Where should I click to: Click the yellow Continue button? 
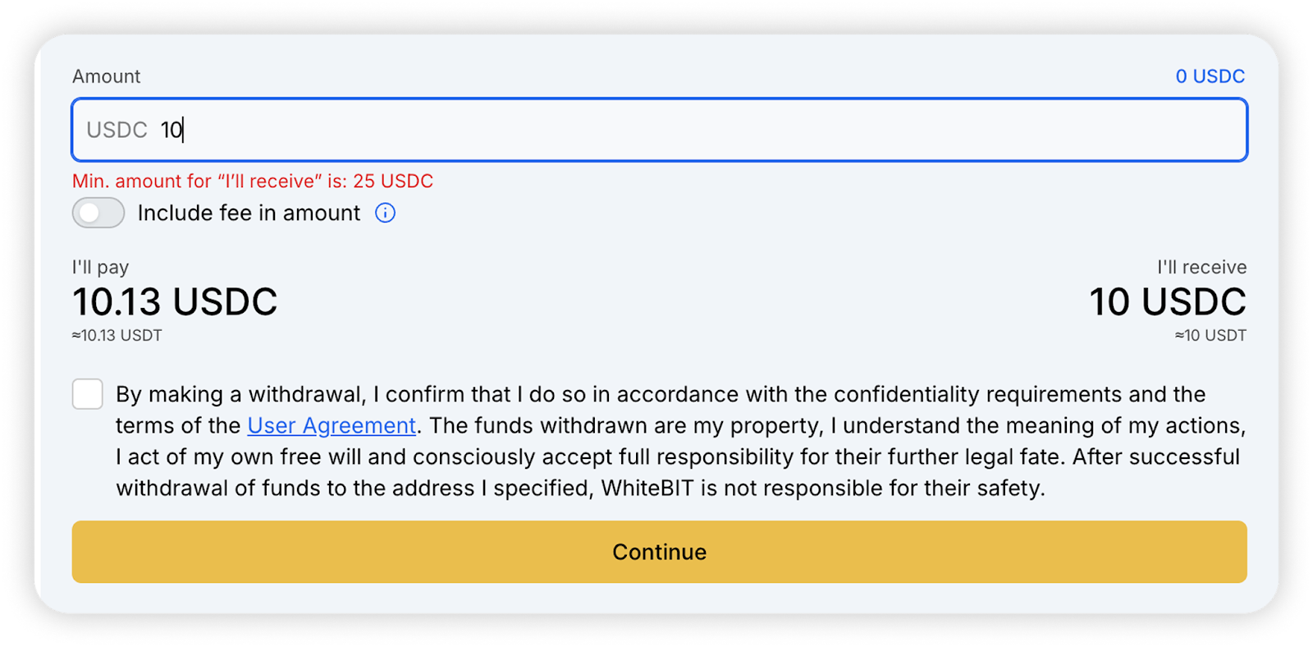point(659,552)
